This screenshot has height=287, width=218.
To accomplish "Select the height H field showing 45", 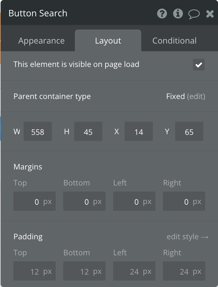I will [x=88, y=131].
